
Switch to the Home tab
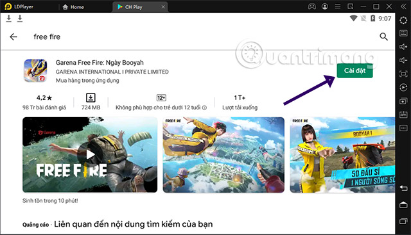point(73,7)
